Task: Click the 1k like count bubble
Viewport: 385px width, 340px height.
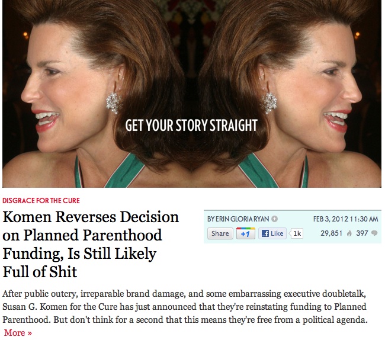Action: [x=297, y=233]
